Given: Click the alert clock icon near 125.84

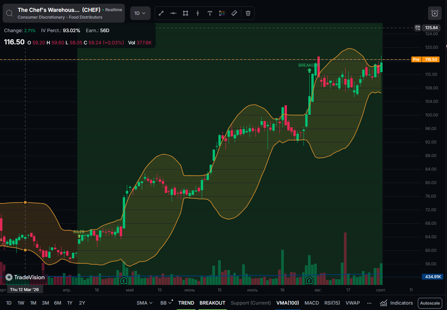Looking at the screenshot, I should pyautogui.click(x=418, y=28).
